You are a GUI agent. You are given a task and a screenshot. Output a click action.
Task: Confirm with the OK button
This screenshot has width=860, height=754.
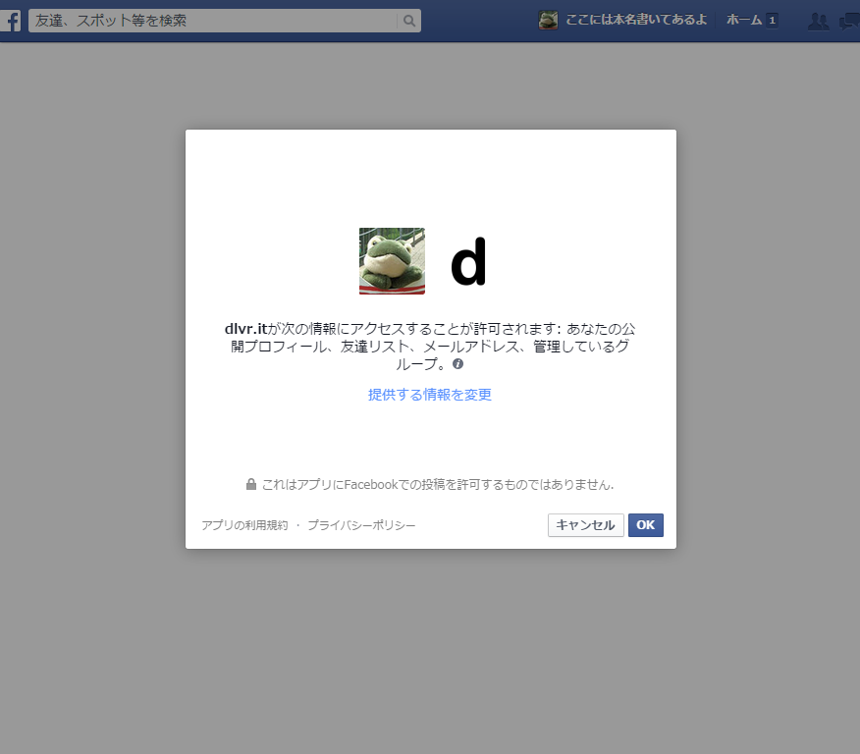click(x=646, y=525)
